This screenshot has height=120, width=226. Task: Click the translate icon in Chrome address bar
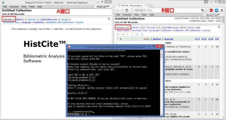click(202, 10)
